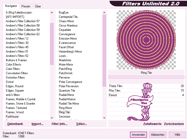Open the Über tab
187x139 pixels.
click(38, 6)
